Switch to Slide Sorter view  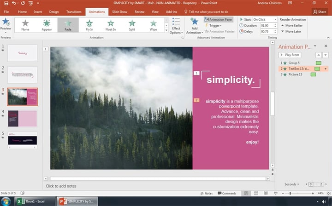pyautogui.click(x=256, y=193)
